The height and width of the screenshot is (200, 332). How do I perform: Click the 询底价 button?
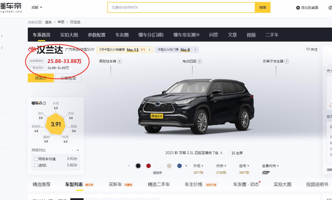pos(41,78)
